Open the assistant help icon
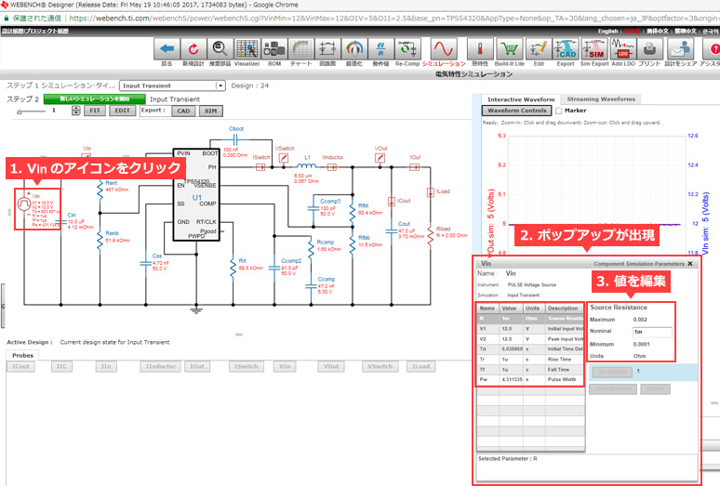720x486 pixels. [x=712, y=49]
